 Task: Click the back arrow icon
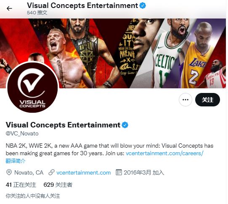tap(9, 8)
